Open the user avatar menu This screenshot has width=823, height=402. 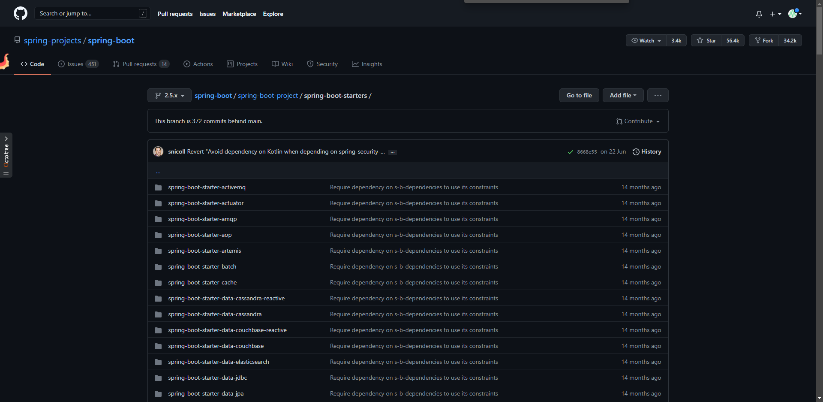[795, 13]
